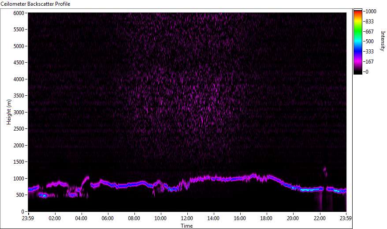Select the 500 intensity scale label
Image resolution: width=387 pixels, height=229 pixels.
[x=369, y=41]
